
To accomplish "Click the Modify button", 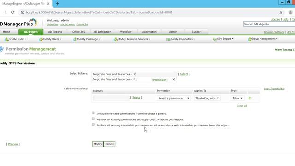I will 98,144.
